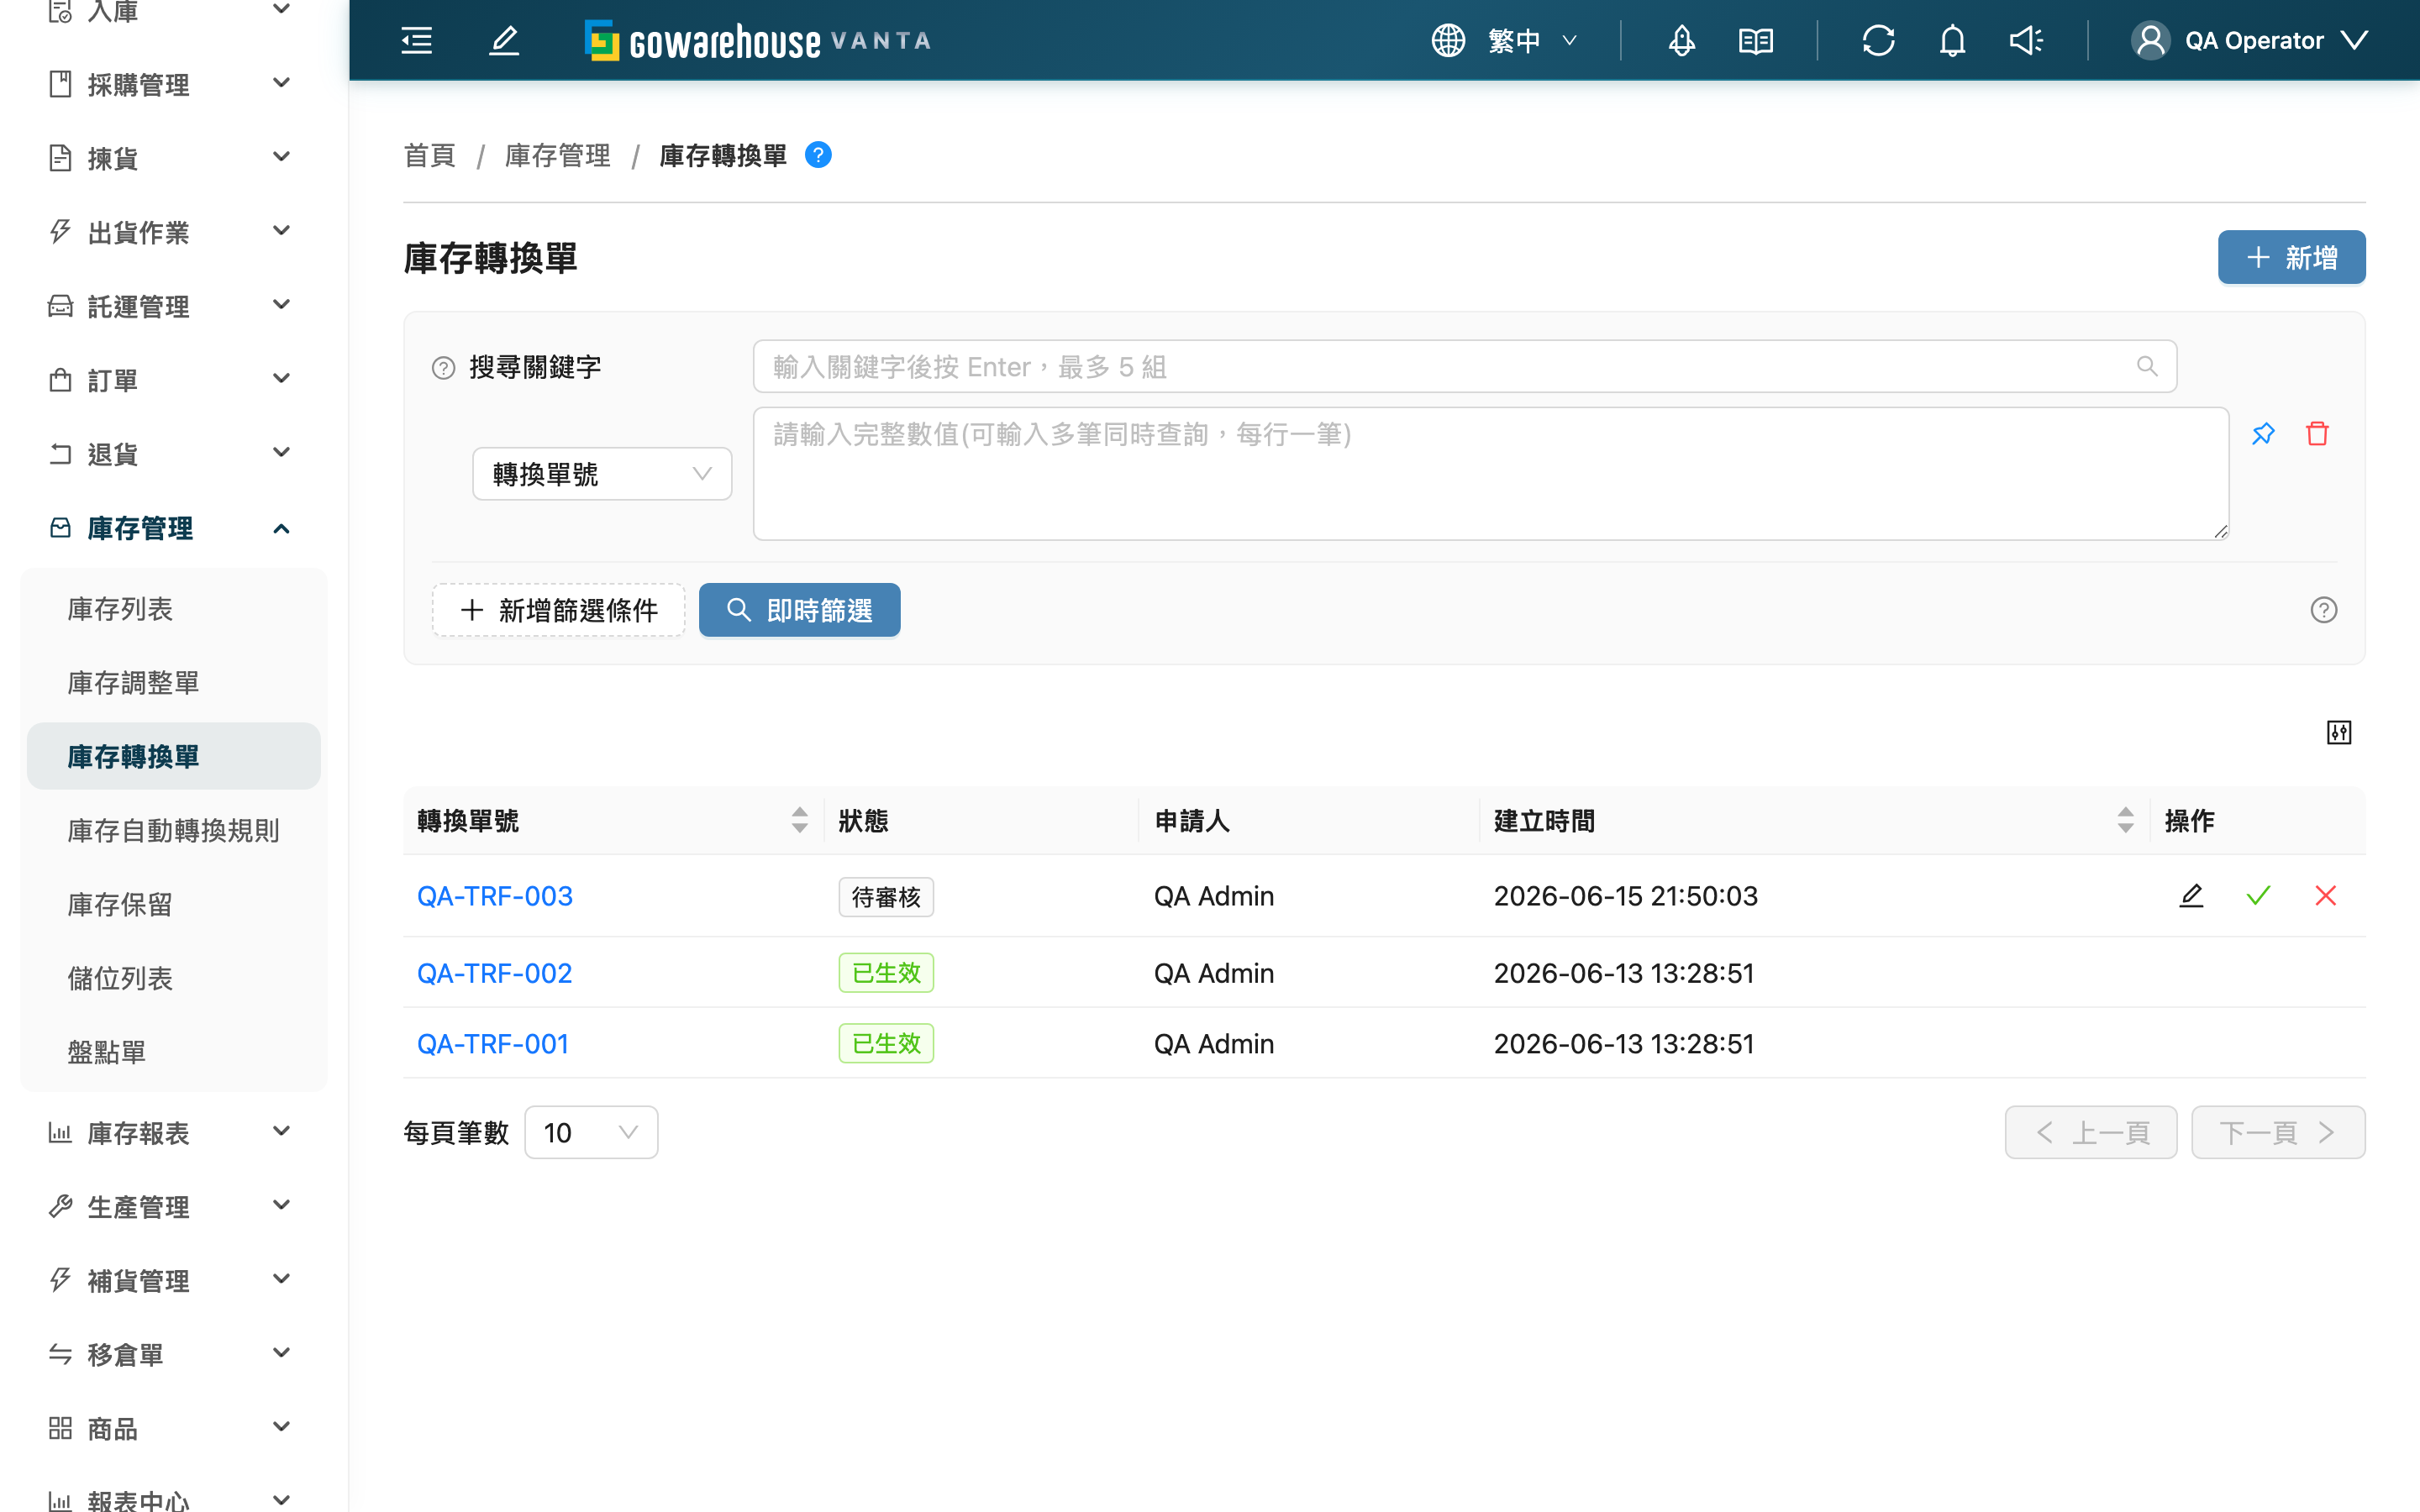Open the book documentation icon
This screenshot has width=2420, height=1512.
pyautogui.click(x=1756, y=41)
